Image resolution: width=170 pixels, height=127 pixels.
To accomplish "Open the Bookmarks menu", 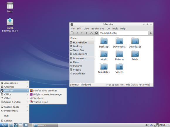I will click(x=98, y=29).
